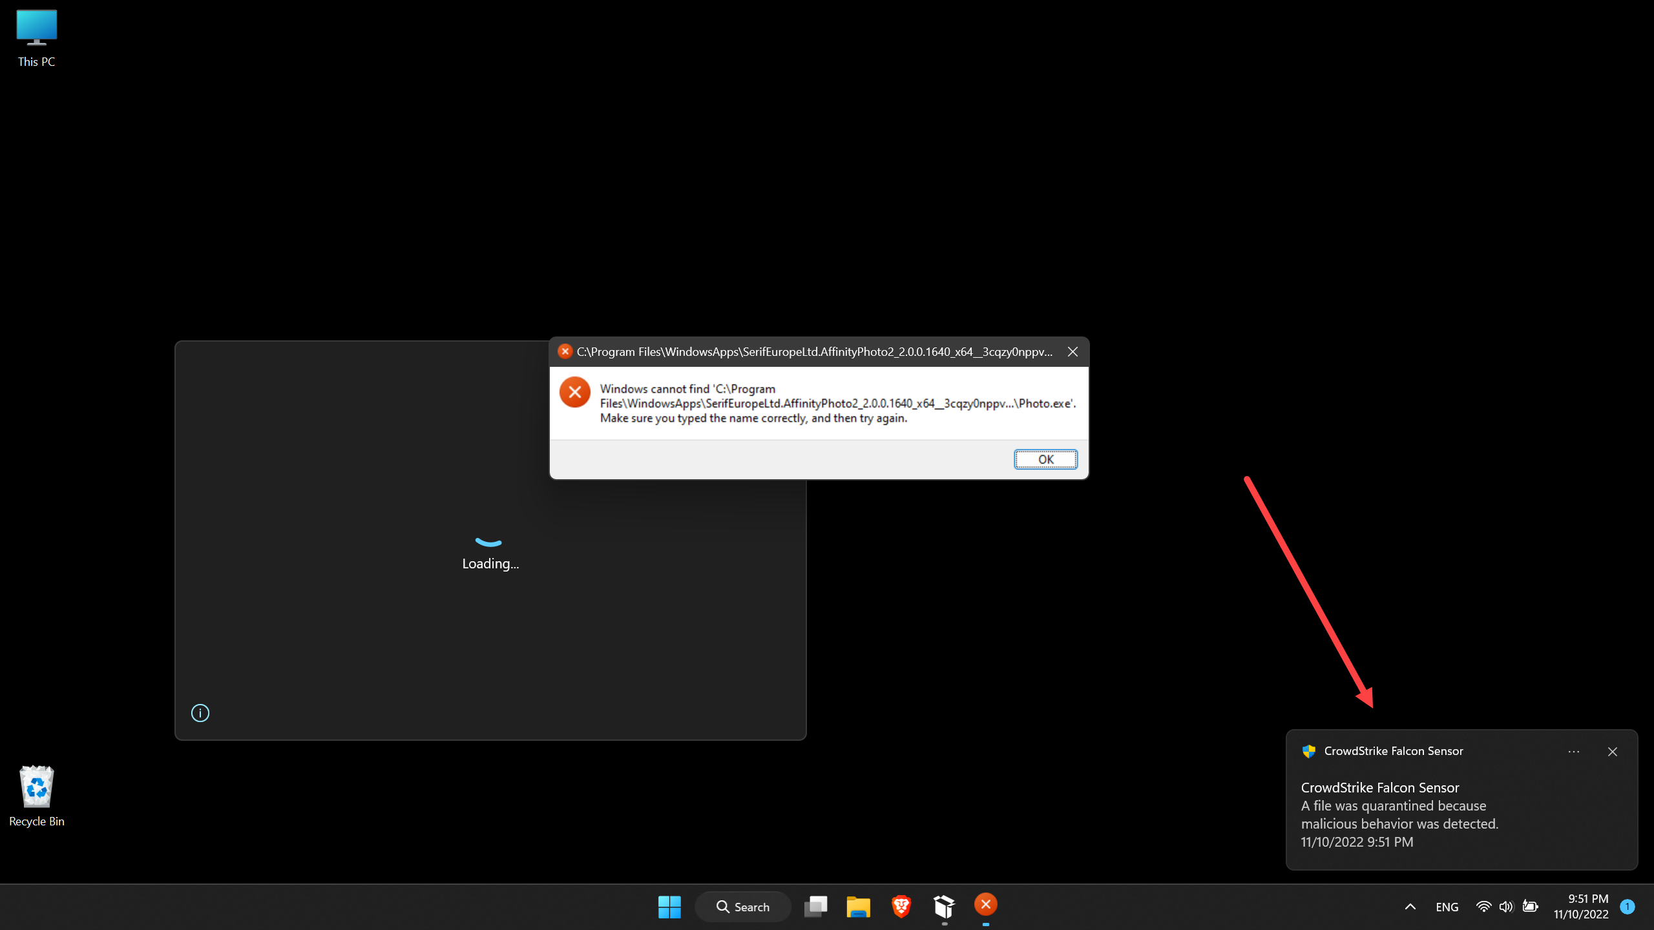1654x930 pixels.
Task: Dismiss the CrowdStrike Falcon Sensor notification
Action: pyautogui.click(x=1612, y=752)
